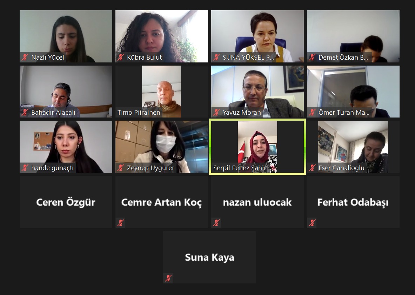Viewport: 415px width, 295px height.
Task: Click the Kübra Bulut name label
Action: click(x=144, y=58)
